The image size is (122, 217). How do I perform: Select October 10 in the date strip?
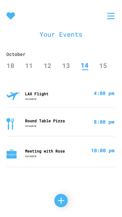tap(10, 66)
